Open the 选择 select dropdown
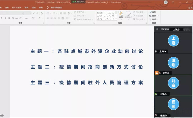The height and width of the screenshot is (118, 193). tap(153, 19)
